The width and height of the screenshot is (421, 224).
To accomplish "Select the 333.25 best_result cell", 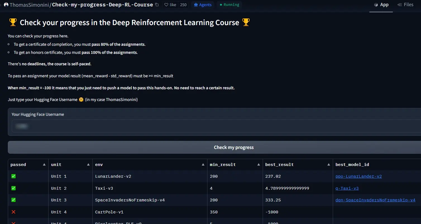I will (298, 200).
